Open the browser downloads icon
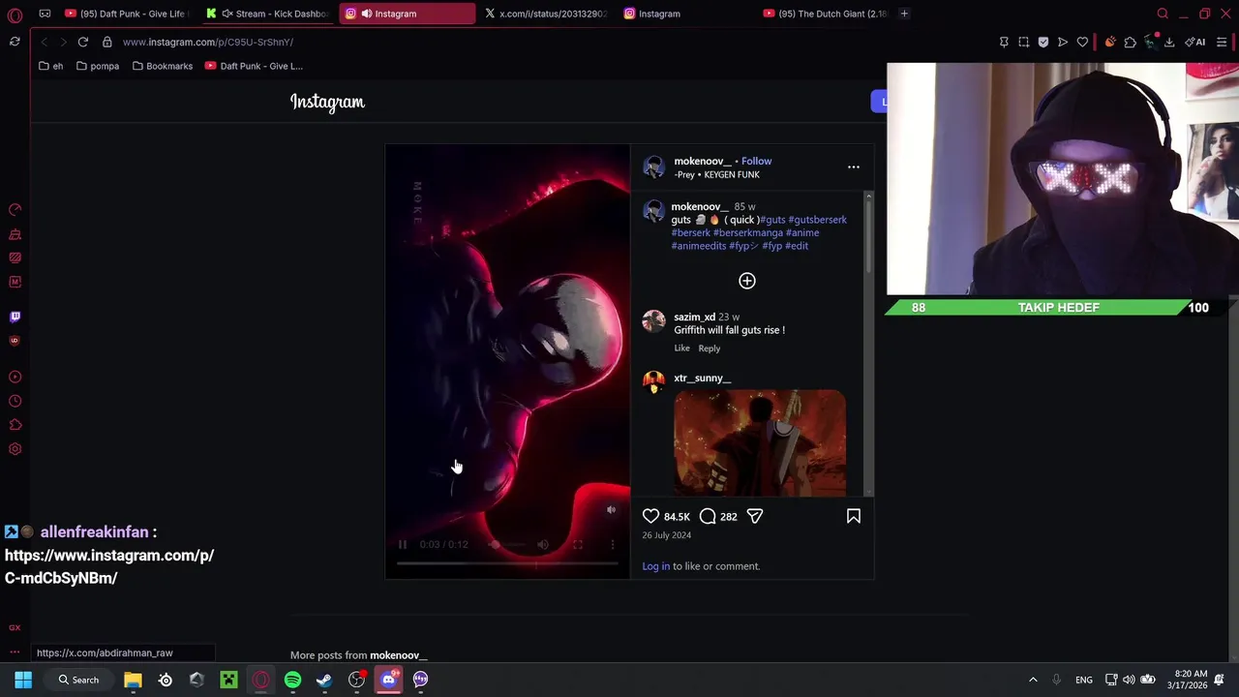The height and width of the screenshot is (697, 1239). point(1169,42)
